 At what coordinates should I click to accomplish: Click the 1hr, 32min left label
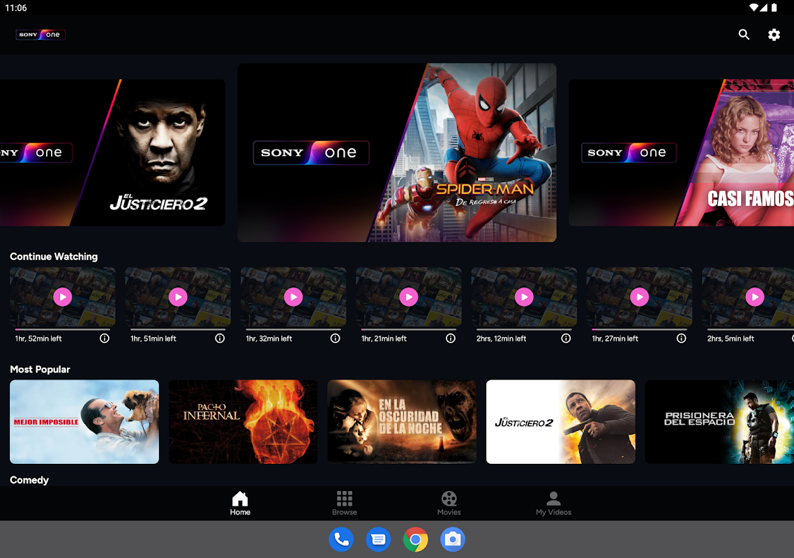pyautogui.click(x=269, y=339)
